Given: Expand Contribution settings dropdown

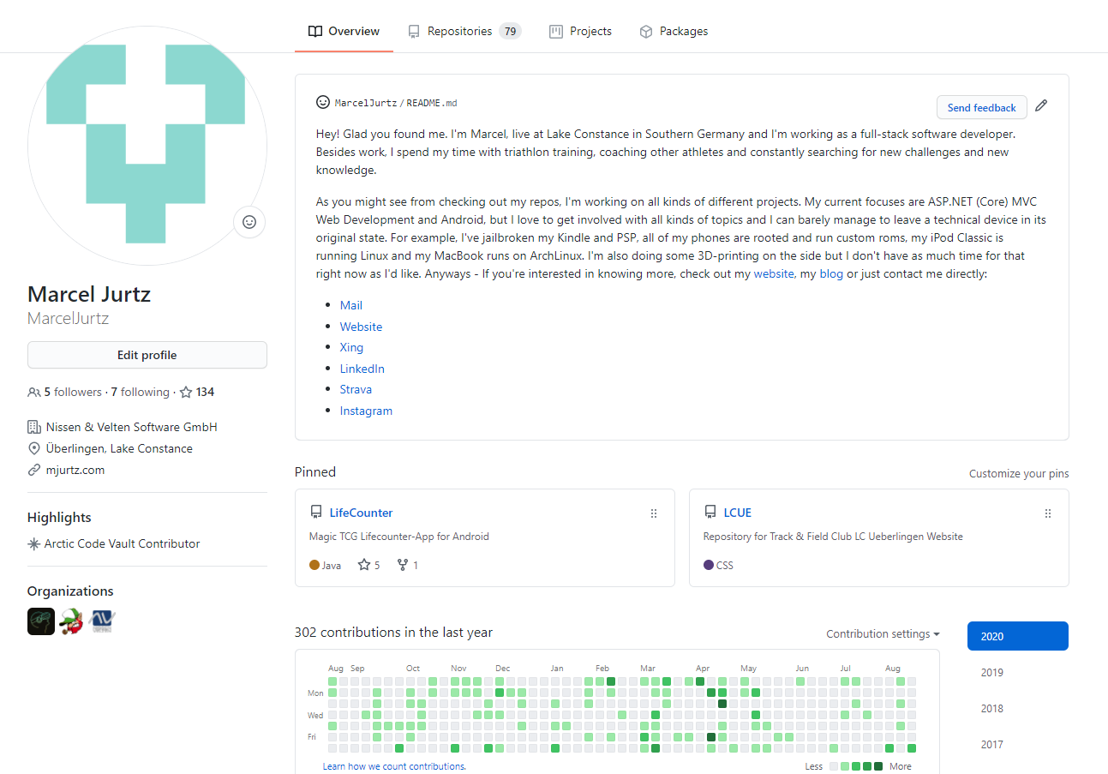Looking at the screenshot, I should pos(883,634).
